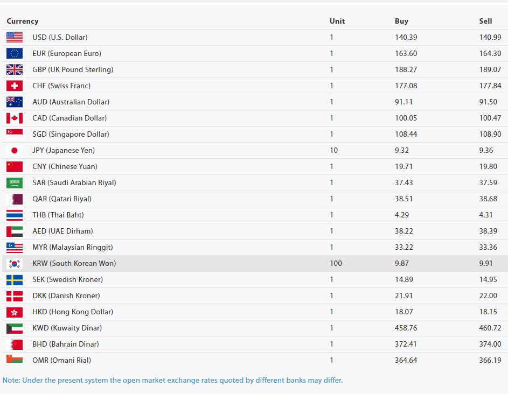Click the Australian flag icon
The image size is (508, 394).
(x=15, y=102)
